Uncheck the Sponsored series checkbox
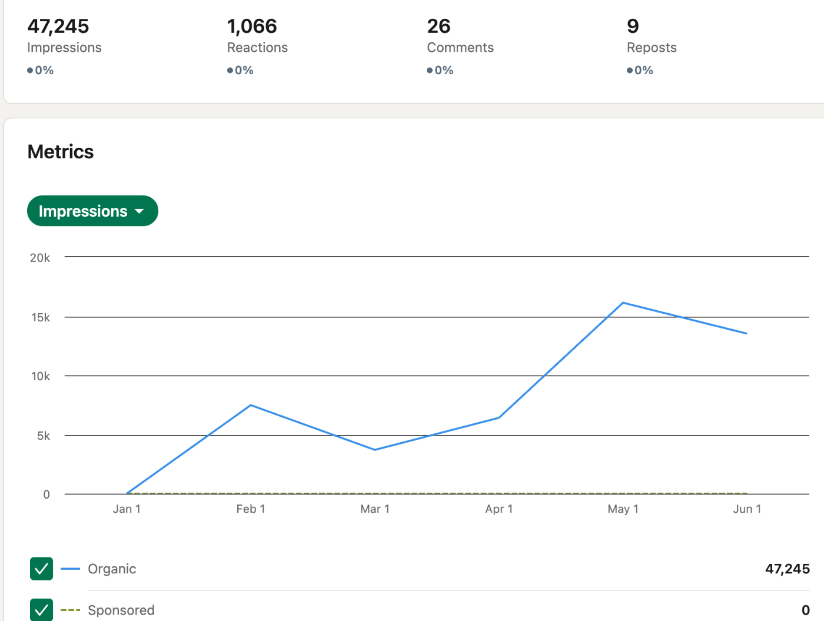The image size is (824, 621). (41, 610)
